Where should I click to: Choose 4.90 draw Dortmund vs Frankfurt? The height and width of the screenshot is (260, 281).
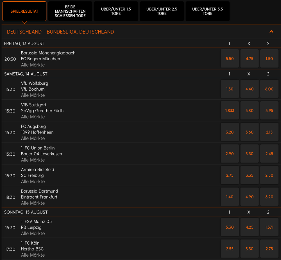(250, 197)
